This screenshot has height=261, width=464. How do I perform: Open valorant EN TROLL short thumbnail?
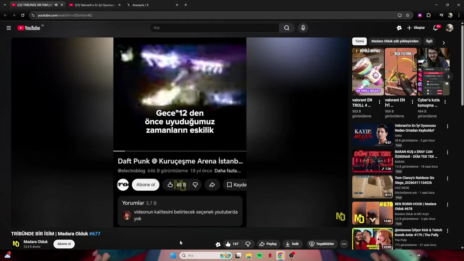[x=368, y=72]
